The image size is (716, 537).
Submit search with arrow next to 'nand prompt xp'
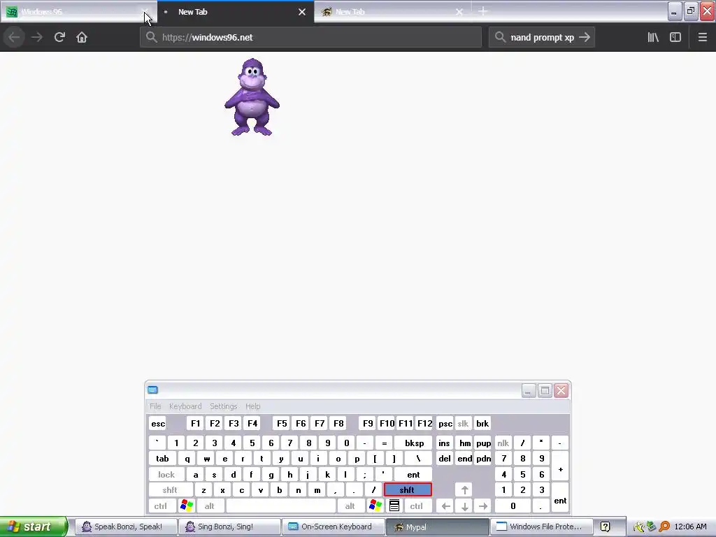point(585,37)
